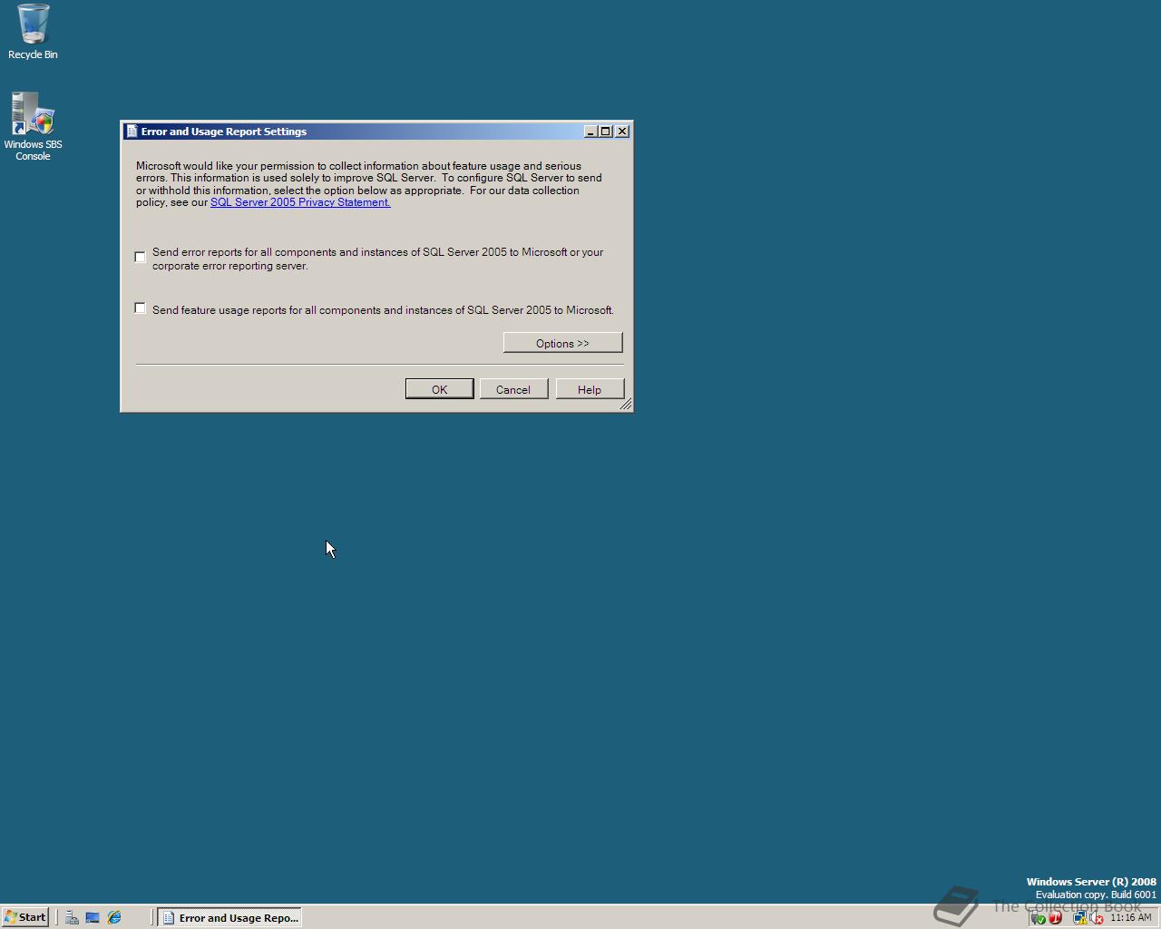Launch Internet Explorer from quick launch
Screen dimensions: 1161x929
pos(114,917)
